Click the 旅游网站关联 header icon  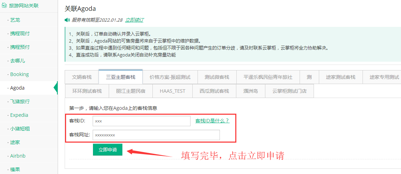click(4, 6)
